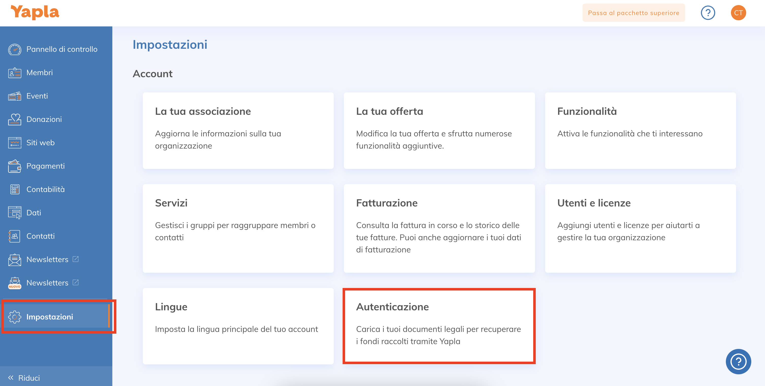Click the Contabilità calculator icon
Screen dimensions: 765x386
point(14,189)
